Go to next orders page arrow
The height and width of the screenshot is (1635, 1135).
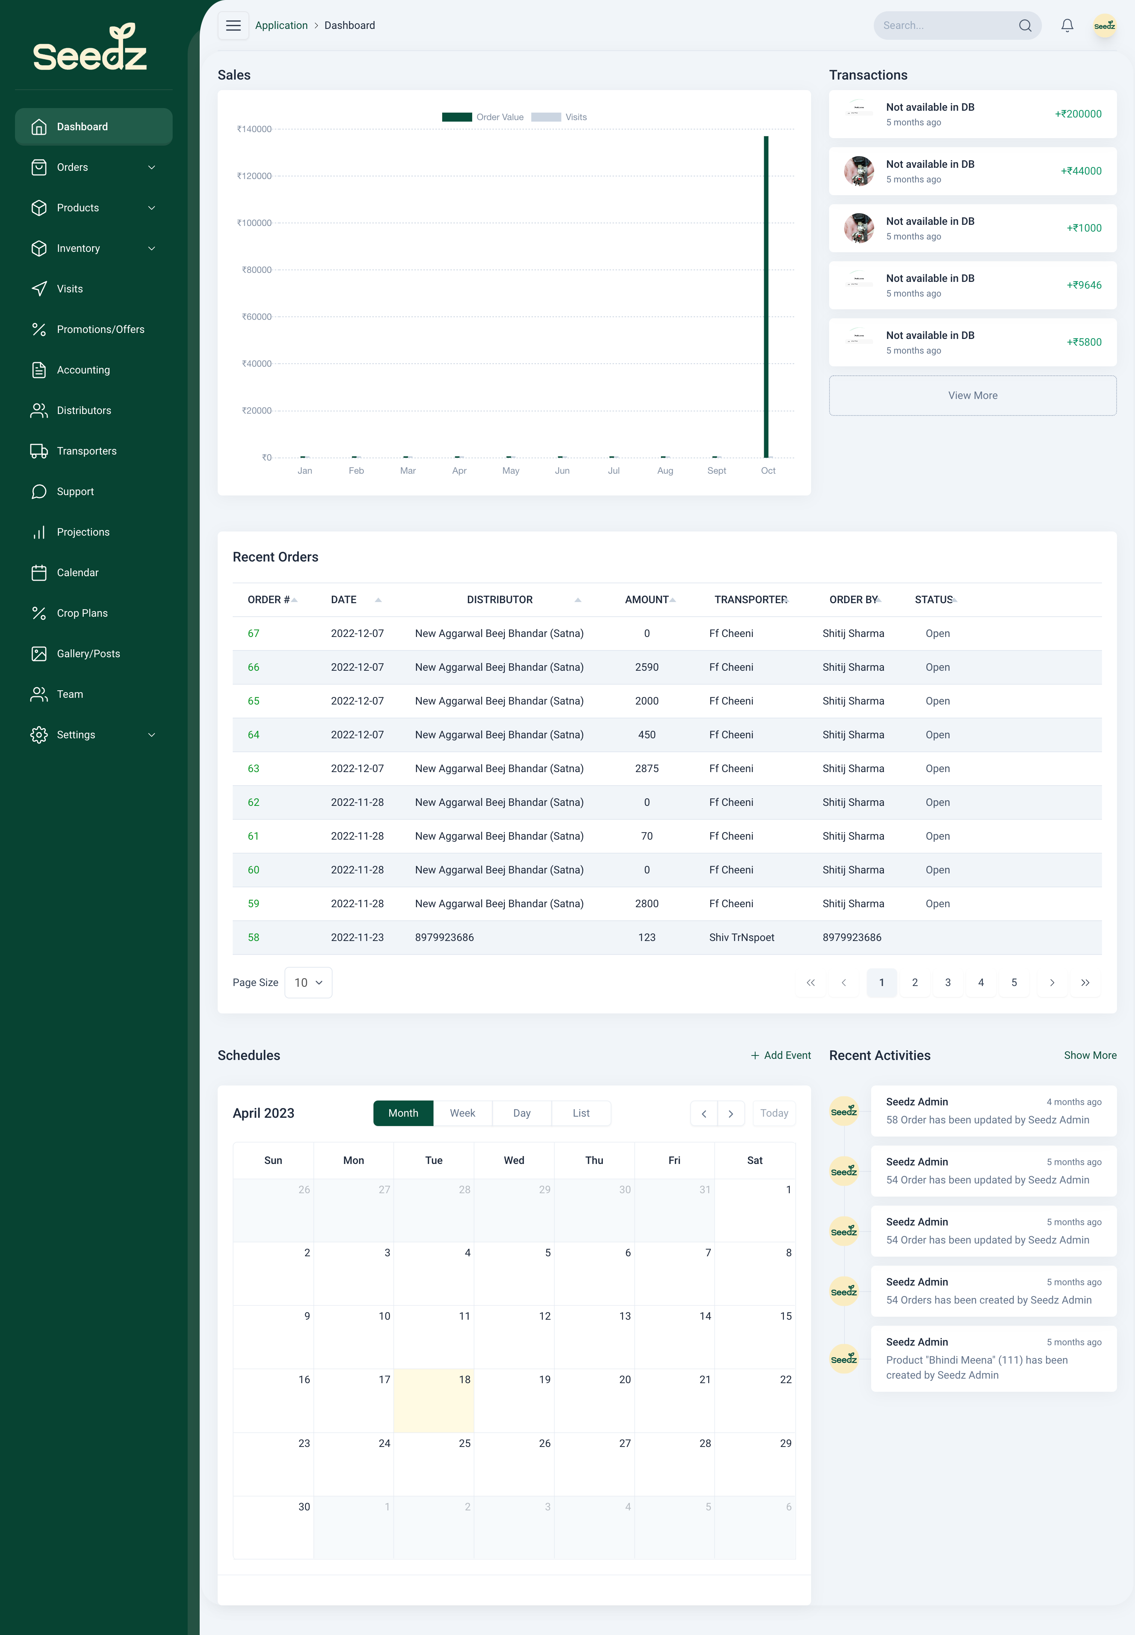click(x=1052, y=982)
